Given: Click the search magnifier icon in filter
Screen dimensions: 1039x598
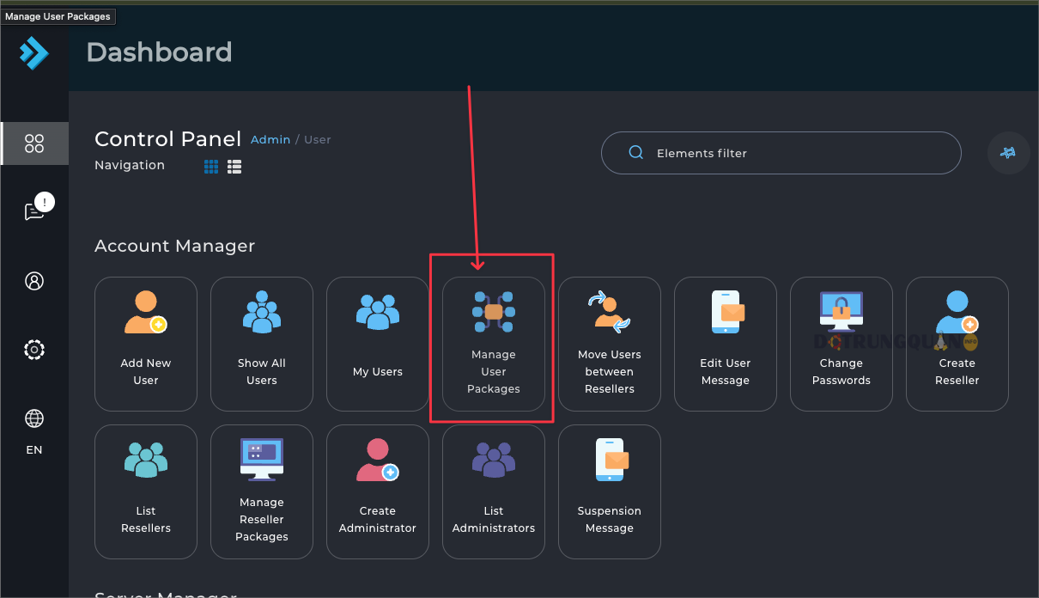Looking at the screenshot, I should 636,153.
